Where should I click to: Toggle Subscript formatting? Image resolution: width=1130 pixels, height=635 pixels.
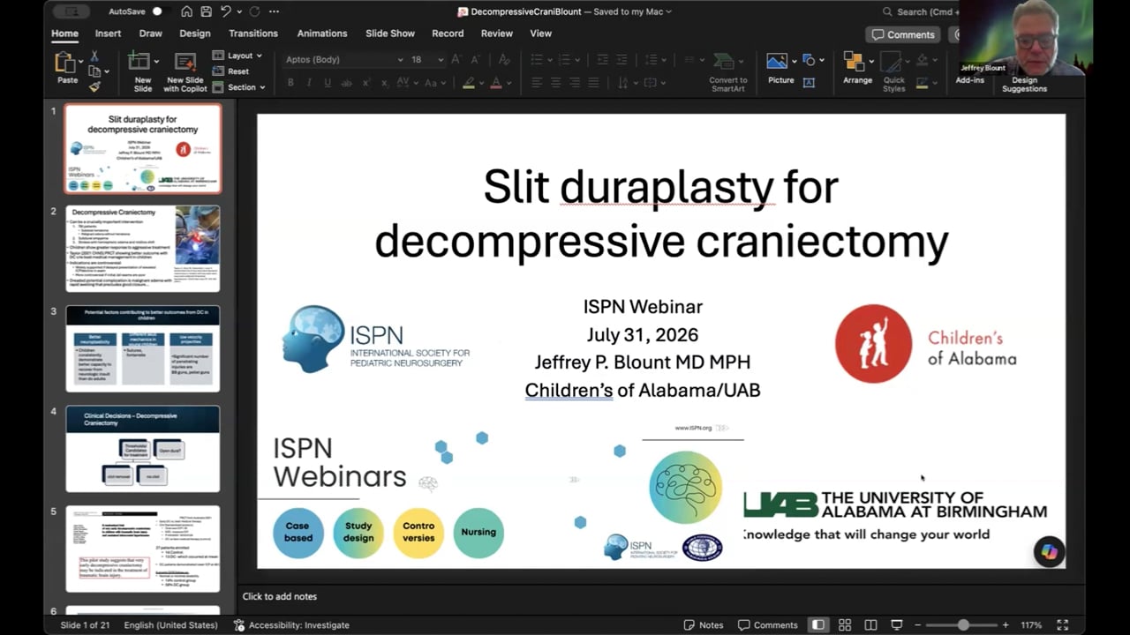click(x=385, y=83)
